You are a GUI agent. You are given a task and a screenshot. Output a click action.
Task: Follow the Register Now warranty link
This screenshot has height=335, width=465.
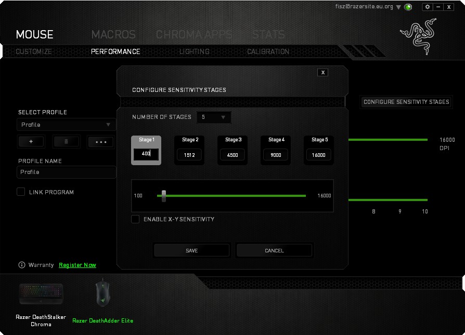77,265
